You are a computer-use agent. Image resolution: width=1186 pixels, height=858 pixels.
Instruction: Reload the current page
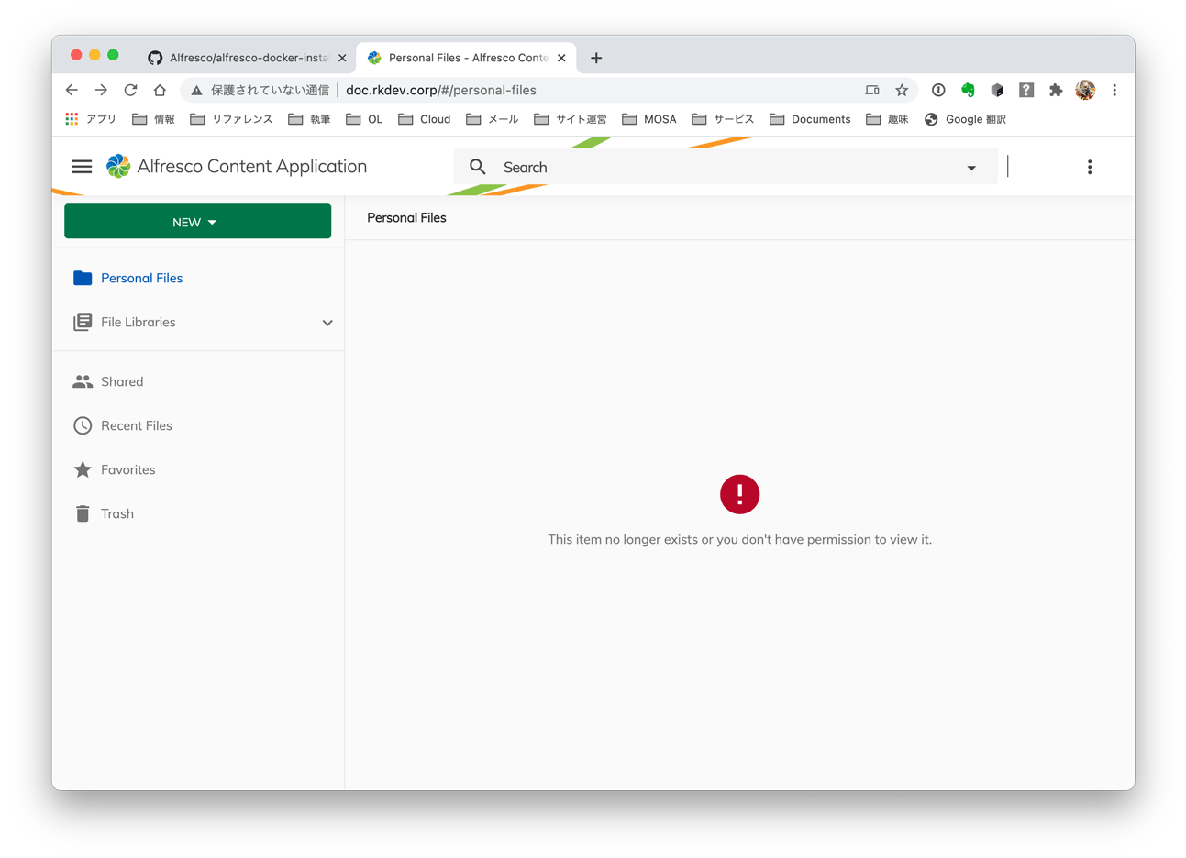coord(130,90)
